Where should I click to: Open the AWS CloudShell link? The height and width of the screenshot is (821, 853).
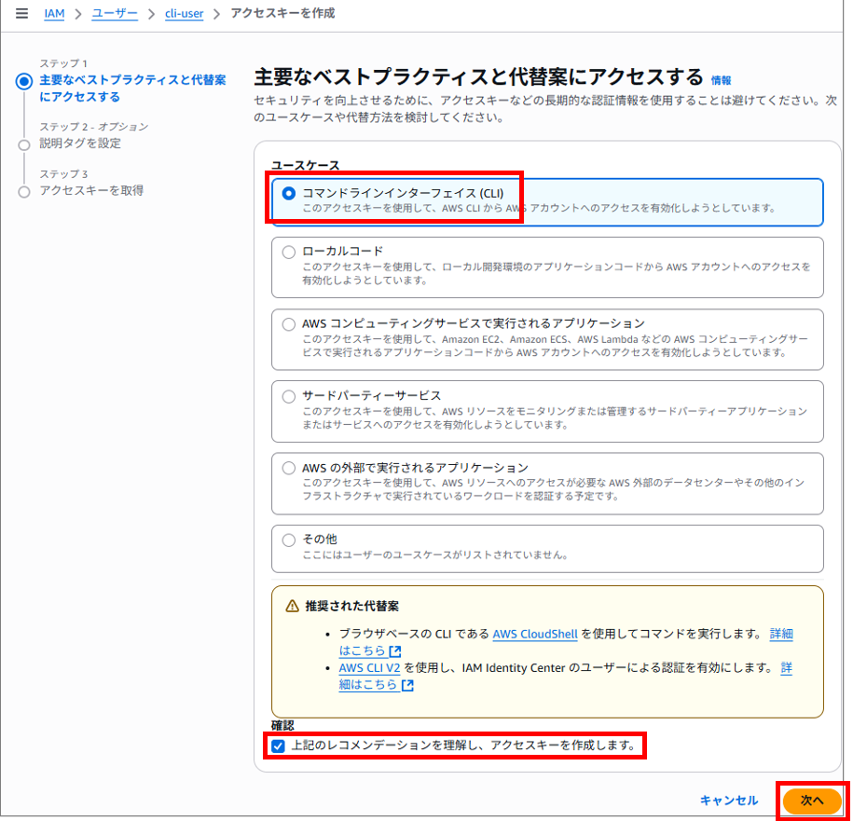535,634
